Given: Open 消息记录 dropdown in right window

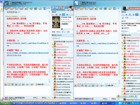Looking at the screenshot, I should pyautogui.click(x=110, y=85).
